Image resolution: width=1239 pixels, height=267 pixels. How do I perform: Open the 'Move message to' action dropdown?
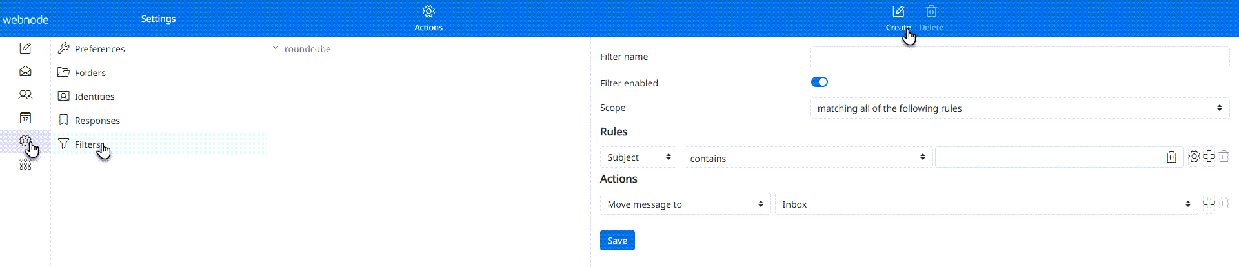coord(685,204)
